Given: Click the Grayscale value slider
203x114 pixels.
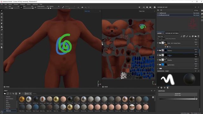Looking at the screenshot, I should click(x=178, y=99).
